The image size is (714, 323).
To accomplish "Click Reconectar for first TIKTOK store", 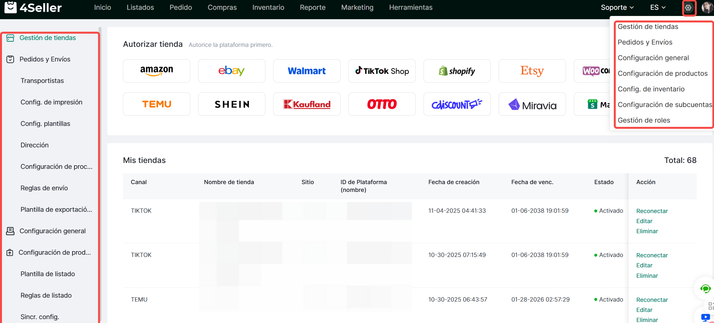I will 652,211.
